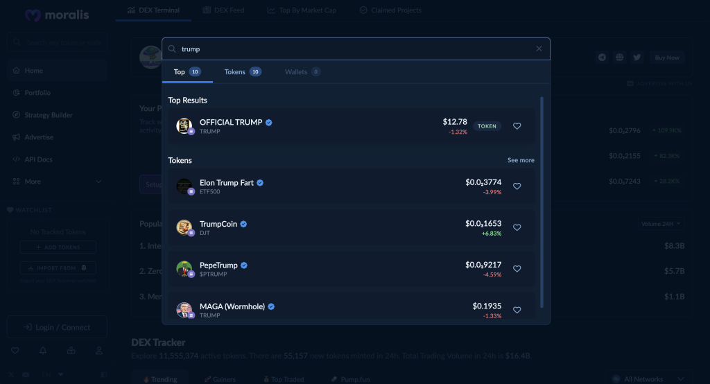The width and height of the screenshot is (710, 384).
Task: Open the All Networks dropdown
Action: point(648,379)
